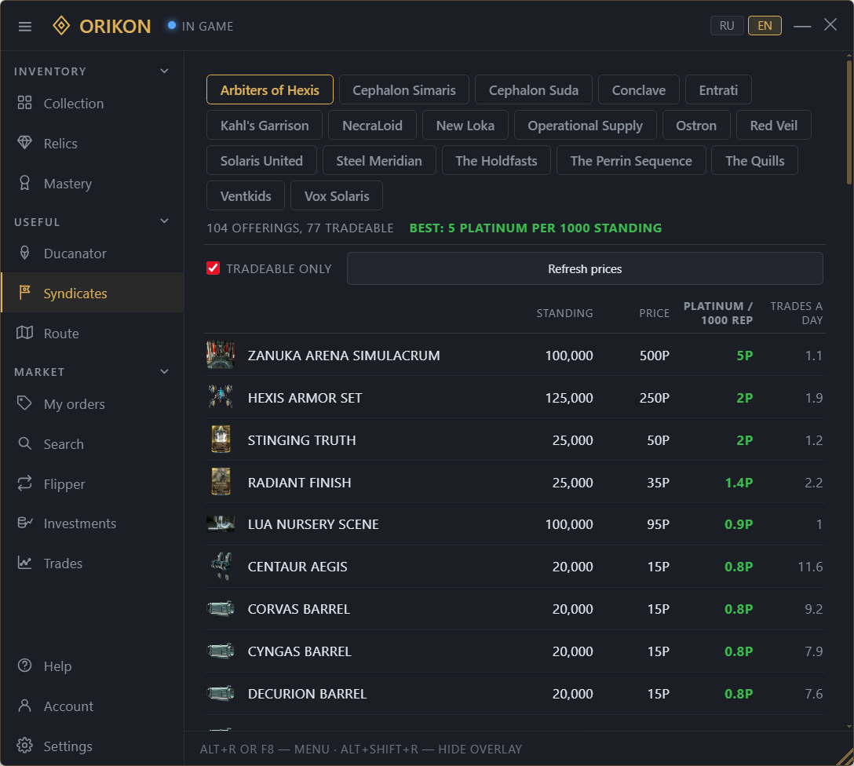This screenshot has width=854, height=766.
Task: Click the Stinging Truth mod icon
Action: click(x=221, y=440)
